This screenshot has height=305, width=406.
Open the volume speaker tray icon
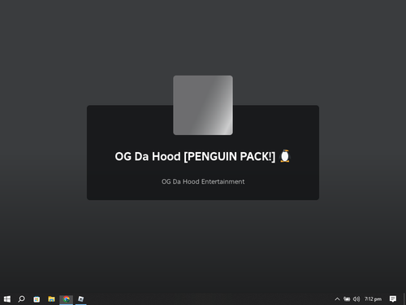pos(356,298)
